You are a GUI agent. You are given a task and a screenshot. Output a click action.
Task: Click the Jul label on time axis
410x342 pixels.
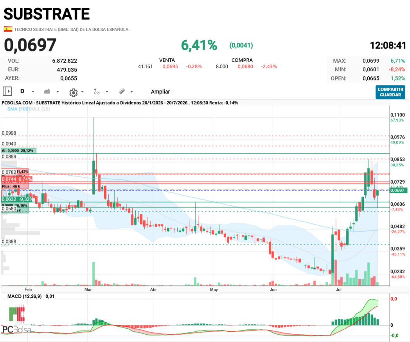[339, 290]
